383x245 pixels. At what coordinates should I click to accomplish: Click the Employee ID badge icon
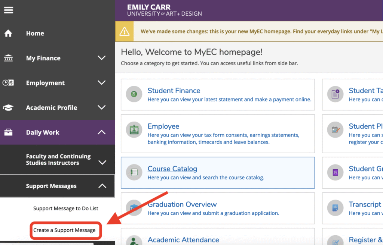click(x=134, y=130)
